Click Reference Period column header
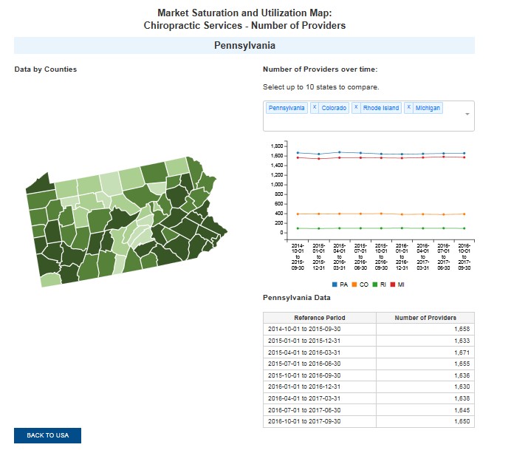The width and height of the screenshot is (511, 453). [319, 318]
